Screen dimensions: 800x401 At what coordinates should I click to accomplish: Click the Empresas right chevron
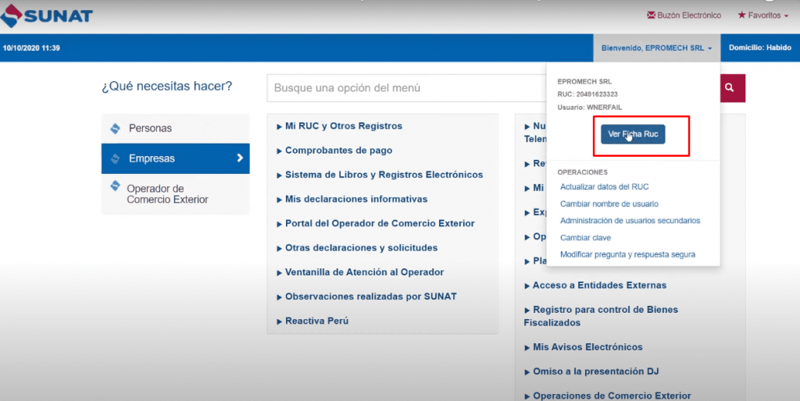[240, 158]
